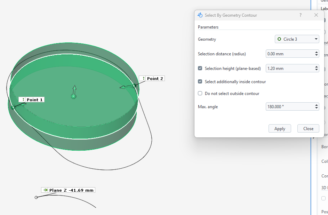Decrease Max. angle value with down arrow

click(316, 108)
